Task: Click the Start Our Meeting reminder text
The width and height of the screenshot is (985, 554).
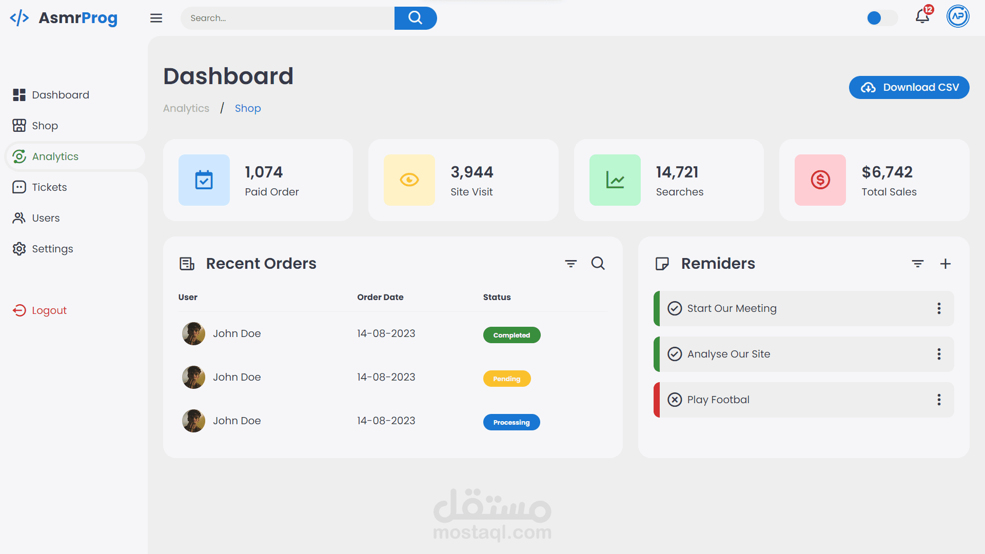Action: coord(732,308)
